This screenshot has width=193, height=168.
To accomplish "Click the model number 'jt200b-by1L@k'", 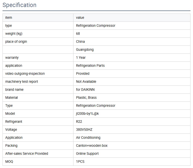I will (87, 113).
